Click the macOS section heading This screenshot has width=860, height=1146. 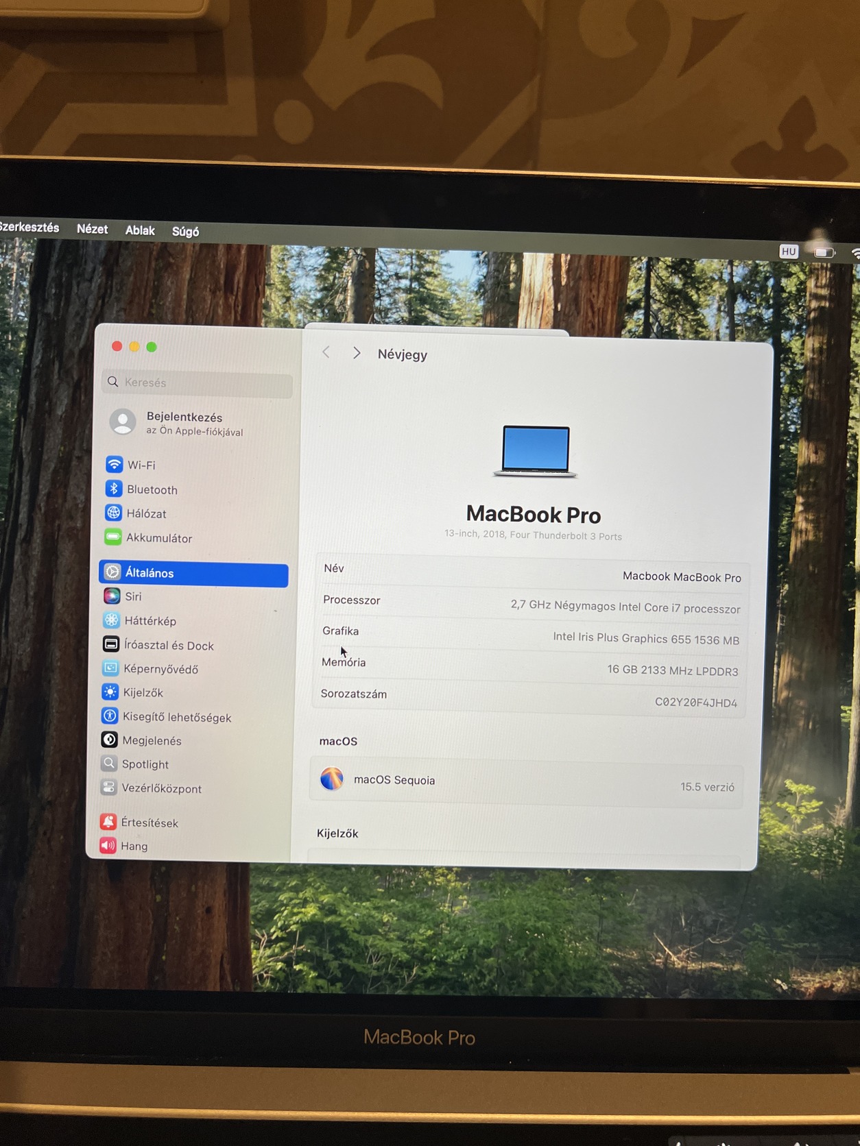click(x=338, y=741)
